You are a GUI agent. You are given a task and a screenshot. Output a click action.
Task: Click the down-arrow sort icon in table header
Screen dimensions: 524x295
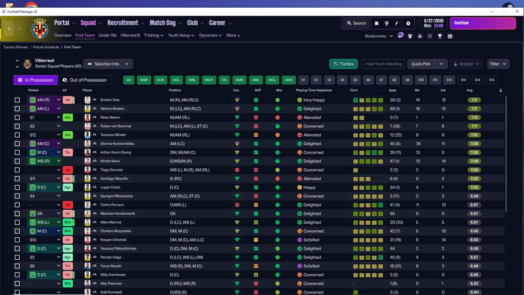(501, 90)
